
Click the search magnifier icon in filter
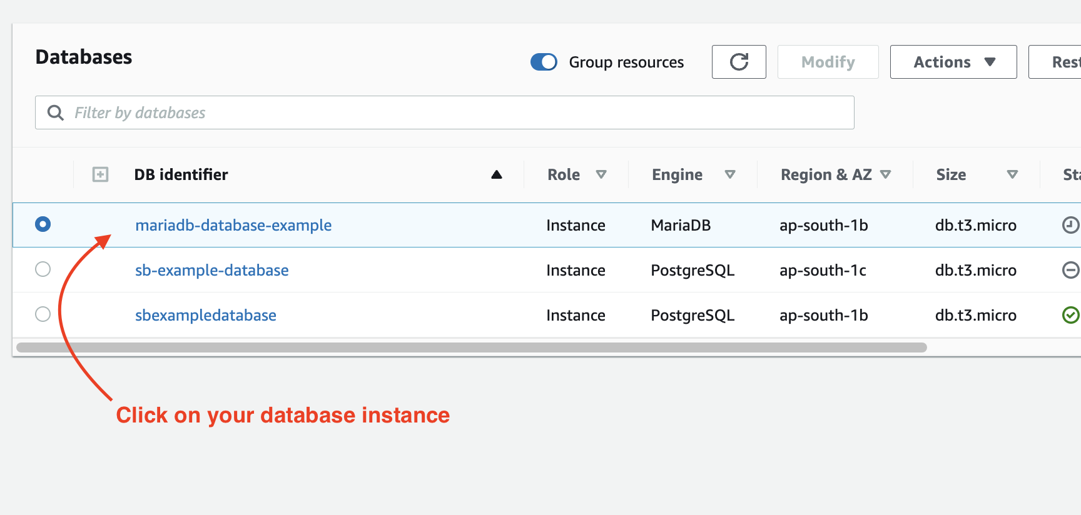point(56,112)
